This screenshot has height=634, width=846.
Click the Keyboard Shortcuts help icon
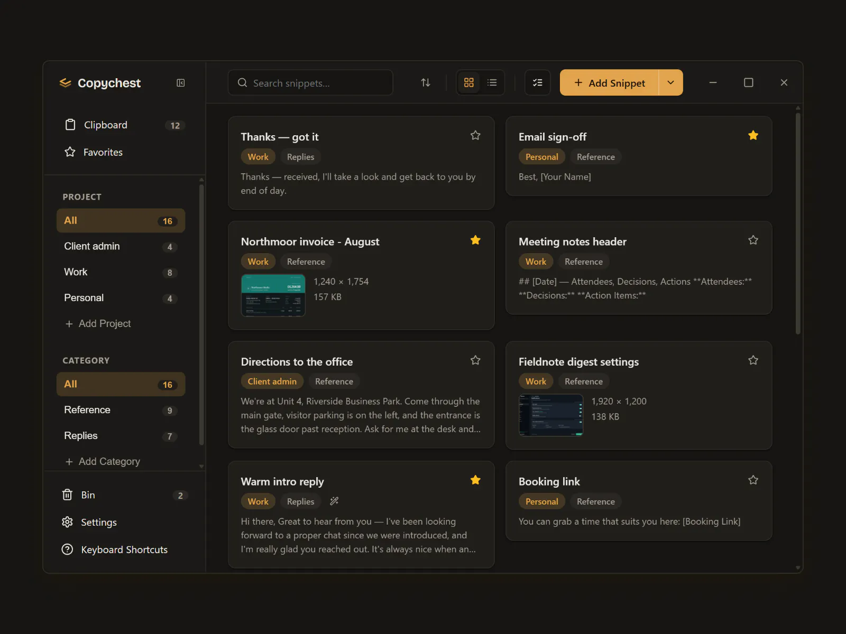(x=67, y=549)
